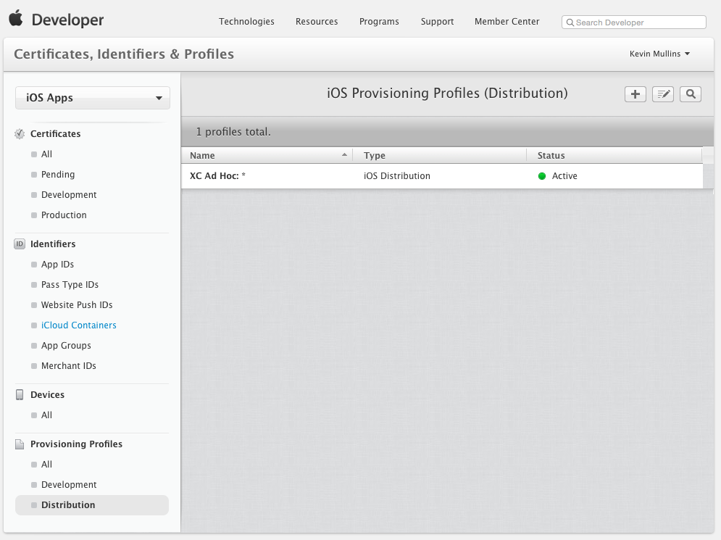Click the magnifying glass search icon
The width and height of the screenshot is (721, 540).
click(690, 94)
